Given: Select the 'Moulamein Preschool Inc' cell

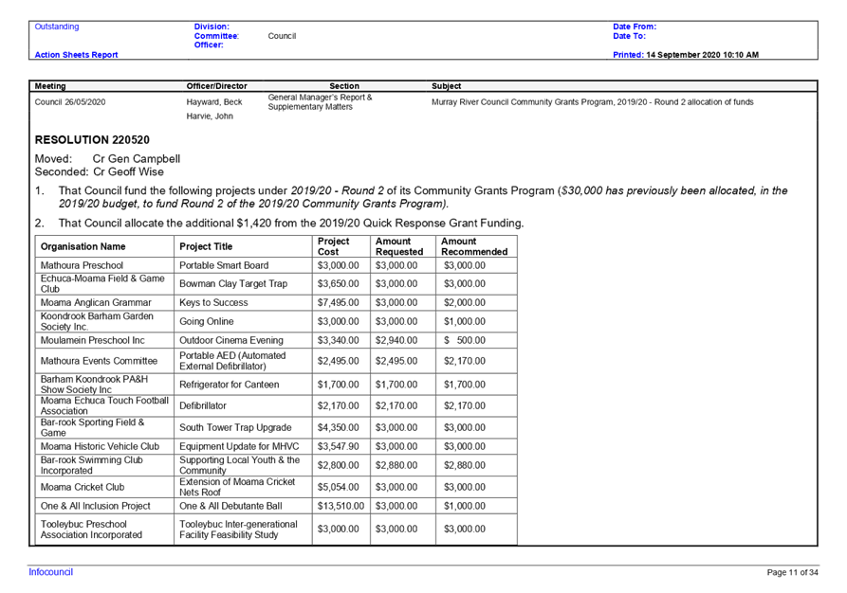Looking at the screenshot, I should [104, 340].
